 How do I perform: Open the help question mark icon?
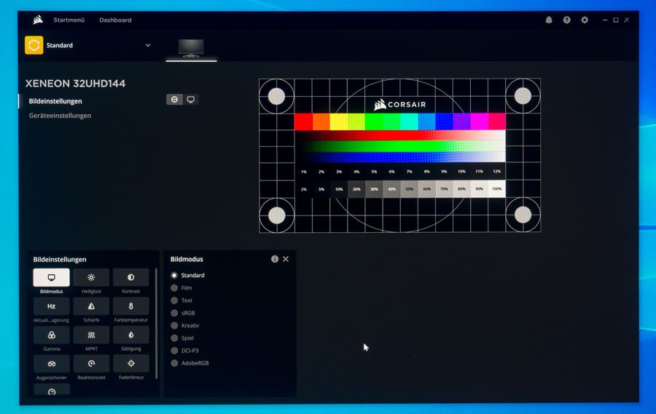point(567,20)
